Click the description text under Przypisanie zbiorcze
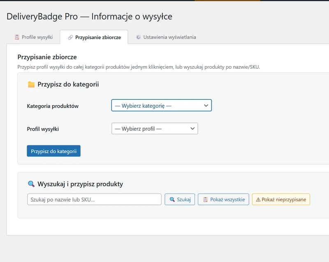This screenshot has height=262, width=329. click(139, 67)
